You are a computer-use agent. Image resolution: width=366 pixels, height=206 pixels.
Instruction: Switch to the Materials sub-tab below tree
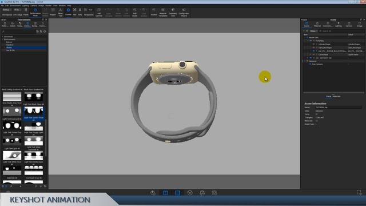[336, 96]
